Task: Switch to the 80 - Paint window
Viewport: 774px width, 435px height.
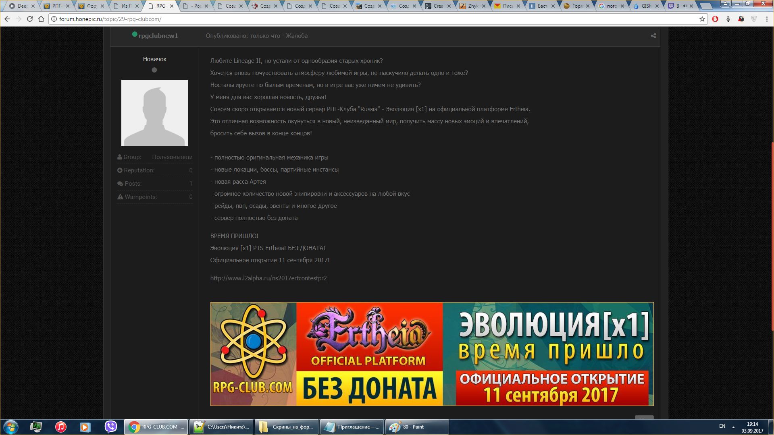Action: click(x=417, y=427)
